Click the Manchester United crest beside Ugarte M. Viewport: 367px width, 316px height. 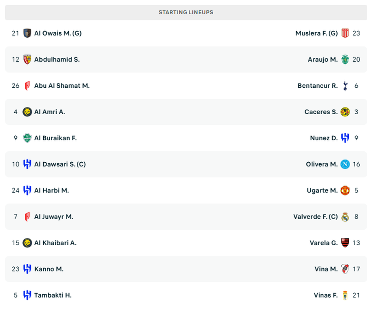pyautogui.click(x=345, y=190)
